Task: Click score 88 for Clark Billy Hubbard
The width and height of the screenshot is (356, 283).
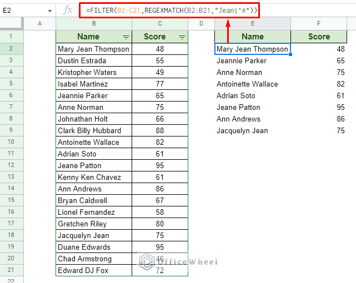Action: point(160,130)
